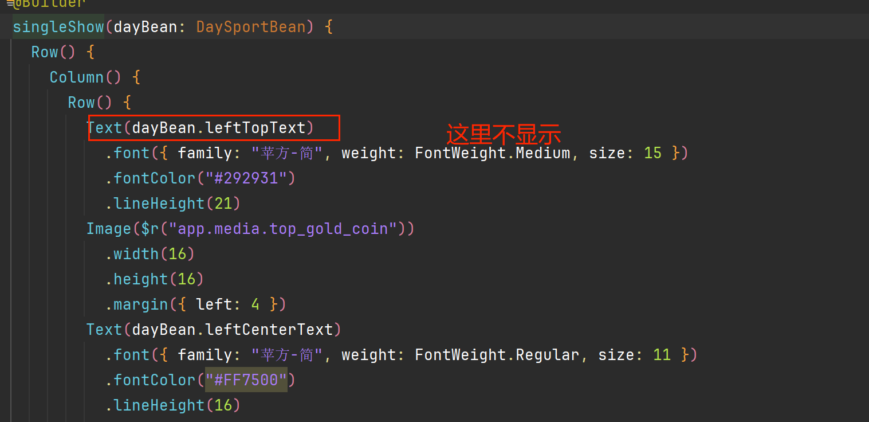Click the red Chinese annotation text
This screenshot has height=422, width=869.
(503, 134)
